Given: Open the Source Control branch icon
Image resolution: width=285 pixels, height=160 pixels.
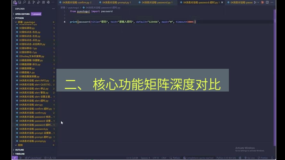Looking at the screenshot, I should (34, 2).
